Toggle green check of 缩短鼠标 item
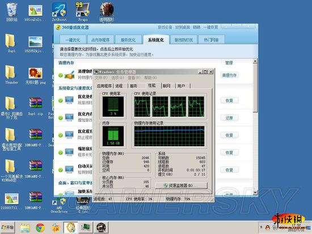 [61, 152]
